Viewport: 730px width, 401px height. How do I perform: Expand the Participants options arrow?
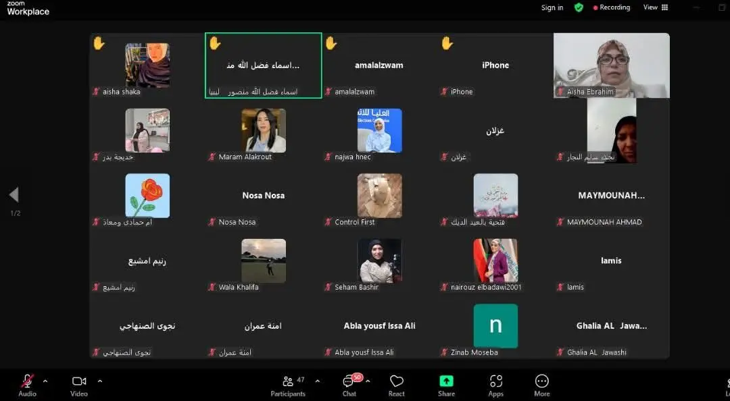point(318,381)
